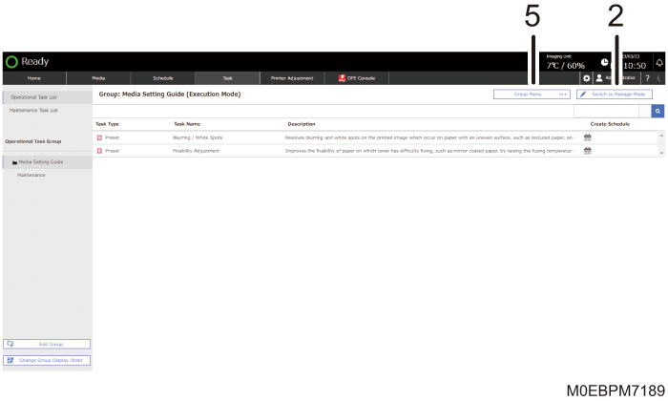Screen dimensions: 668x401
Task: Open the Group Menu dropdown
Action: pyautogui.click(x=532, y=95)
